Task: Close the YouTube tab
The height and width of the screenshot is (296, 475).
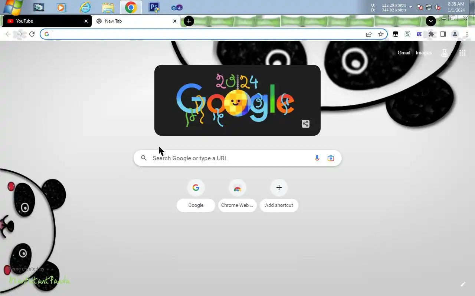Action: (x=86, y=21)
